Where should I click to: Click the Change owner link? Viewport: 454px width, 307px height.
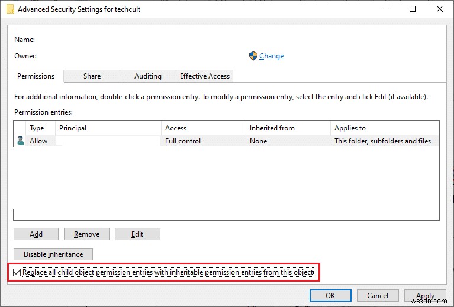pos(271,56)
